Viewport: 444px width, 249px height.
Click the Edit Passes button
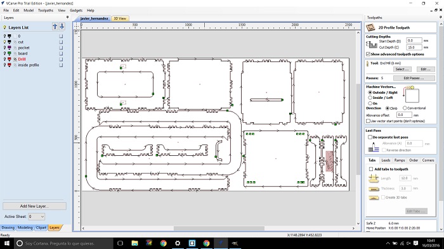414,78
